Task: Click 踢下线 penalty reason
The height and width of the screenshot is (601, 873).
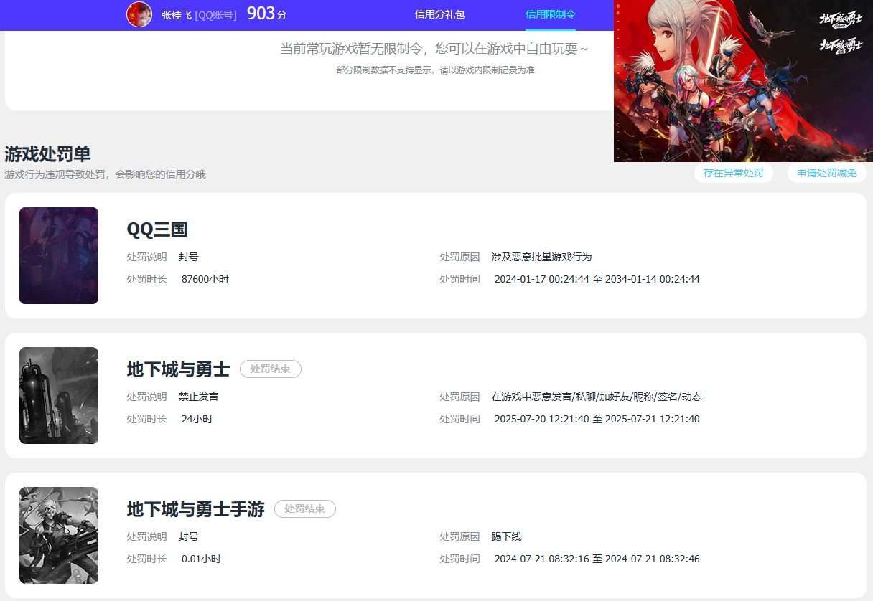Action: 506,536
